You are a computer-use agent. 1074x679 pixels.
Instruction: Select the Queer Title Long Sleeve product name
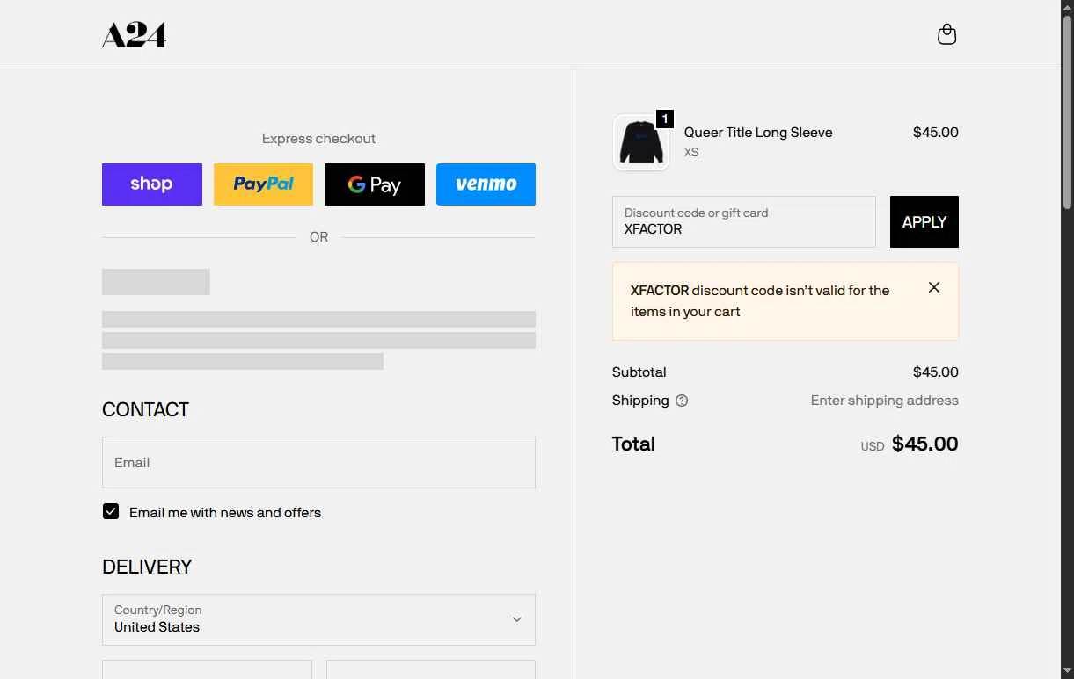pyautogui.click(x=758, y=133)
